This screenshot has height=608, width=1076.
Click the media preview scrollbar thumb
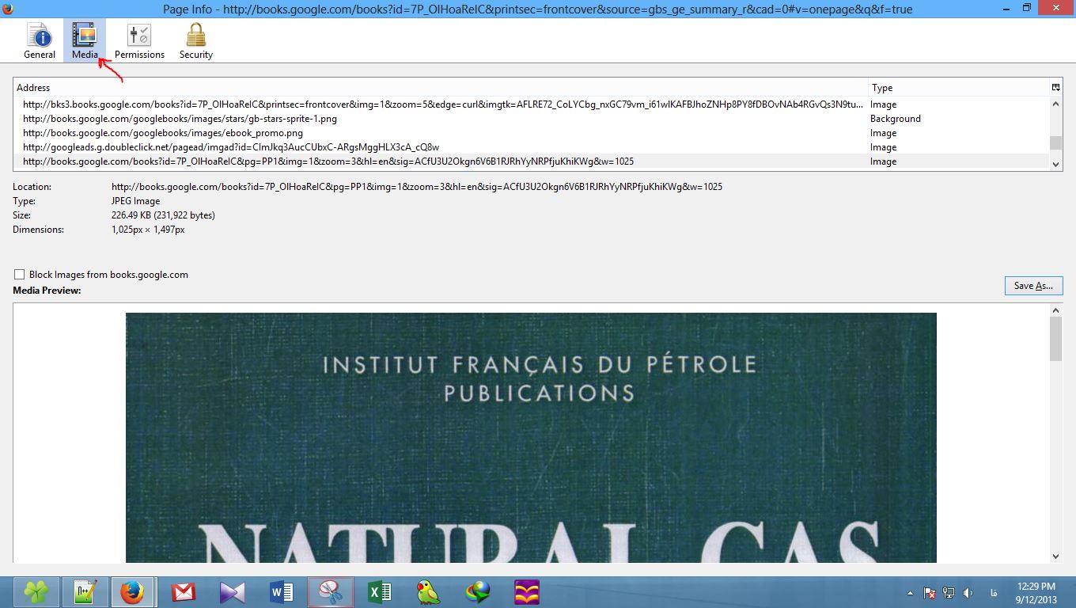tap(1055, 339)
